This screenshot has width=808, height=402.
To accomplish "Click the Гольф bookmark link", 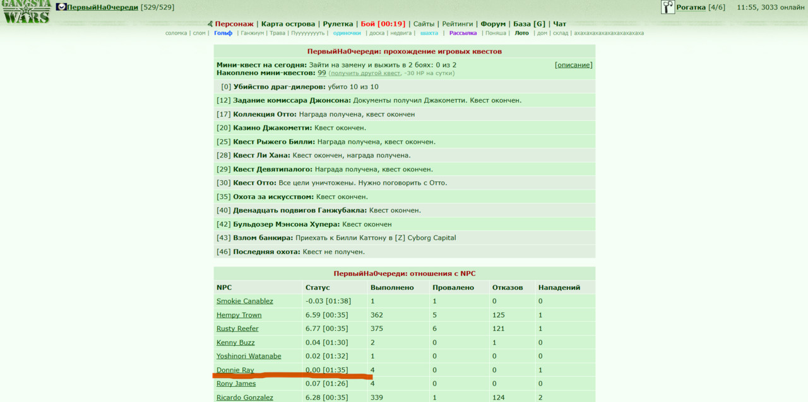I will click(223, 33).
